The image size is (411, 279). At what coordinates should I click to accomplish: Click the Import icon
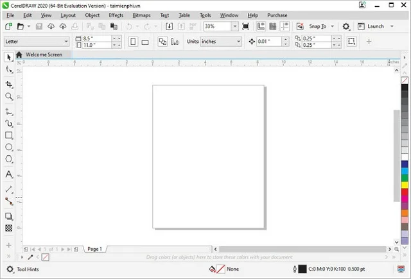point(169,26)
